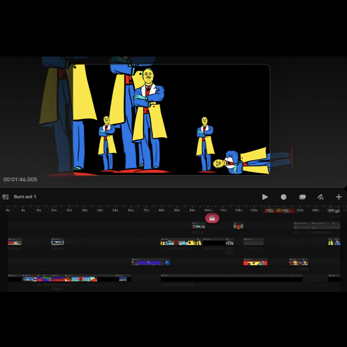Viewport: 347px width, 347px height.
Task: Click the end-of-timeline flag icon
Action: (x=338, y=211)
